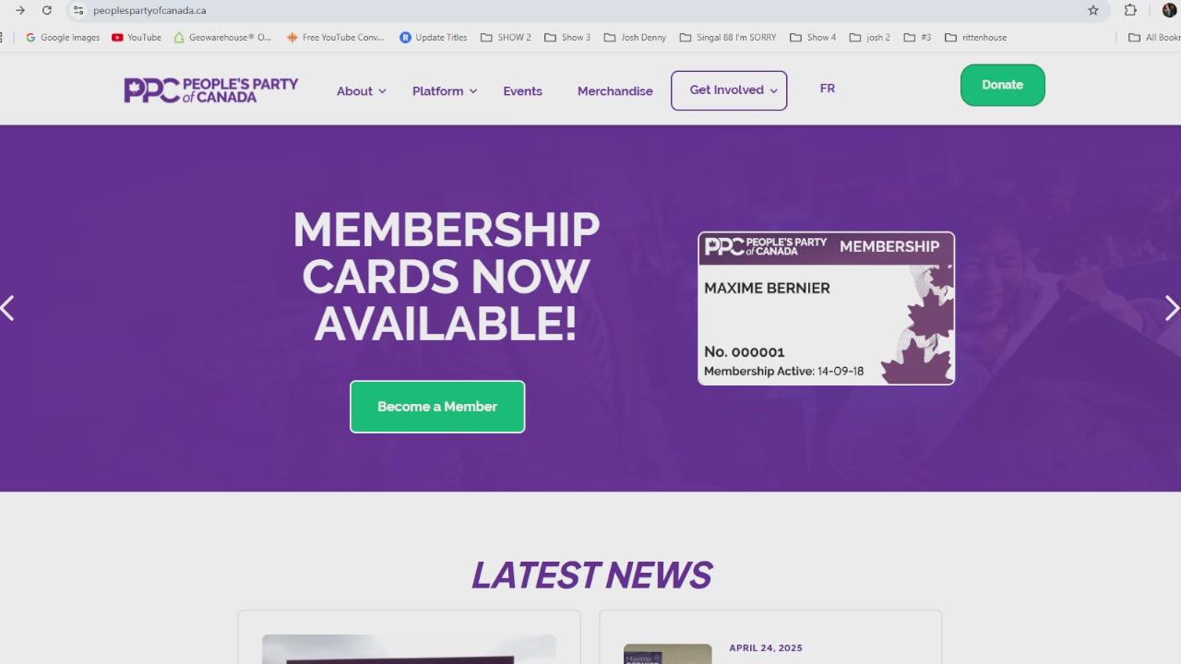Viewport: 1181px width, 664px height.
Task: Click the Membership Cards Now Available headline
Action: 447,277
